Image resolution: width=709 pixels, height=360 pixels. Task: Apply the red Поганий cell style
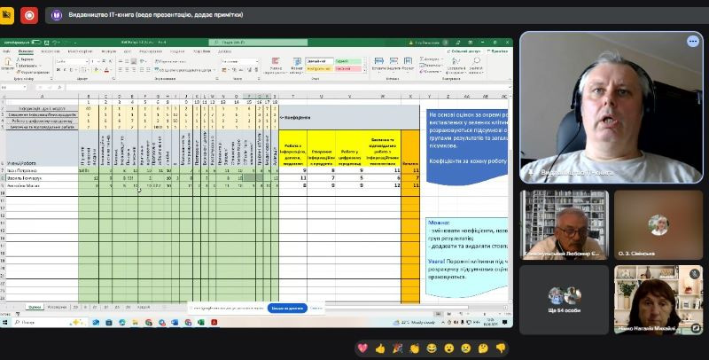click(348, 69)
